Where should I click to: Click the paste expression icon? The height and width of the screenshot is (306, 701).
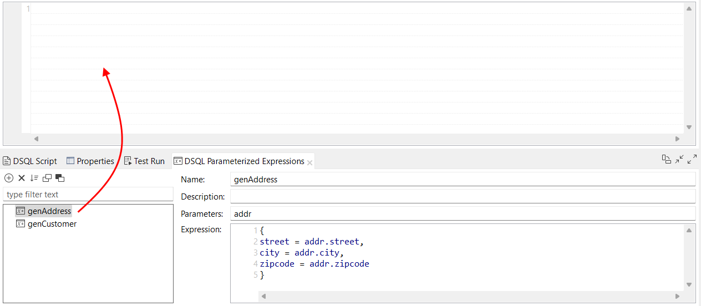(x=60, y=178)
